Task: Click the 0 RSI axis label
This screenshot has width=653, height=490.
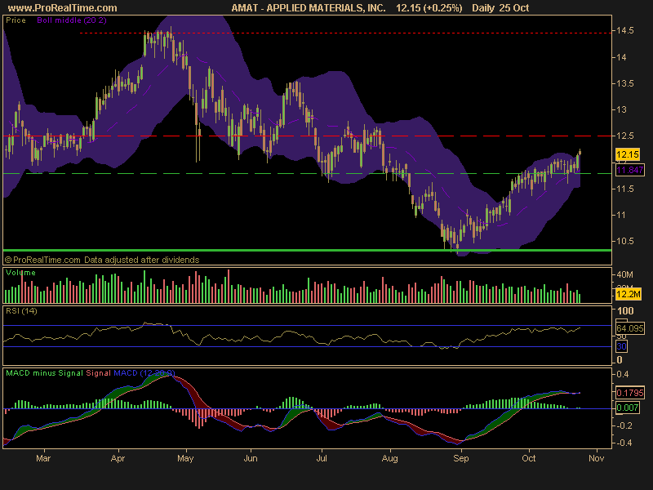Action: pyautogui.click(x=620, y=359)
